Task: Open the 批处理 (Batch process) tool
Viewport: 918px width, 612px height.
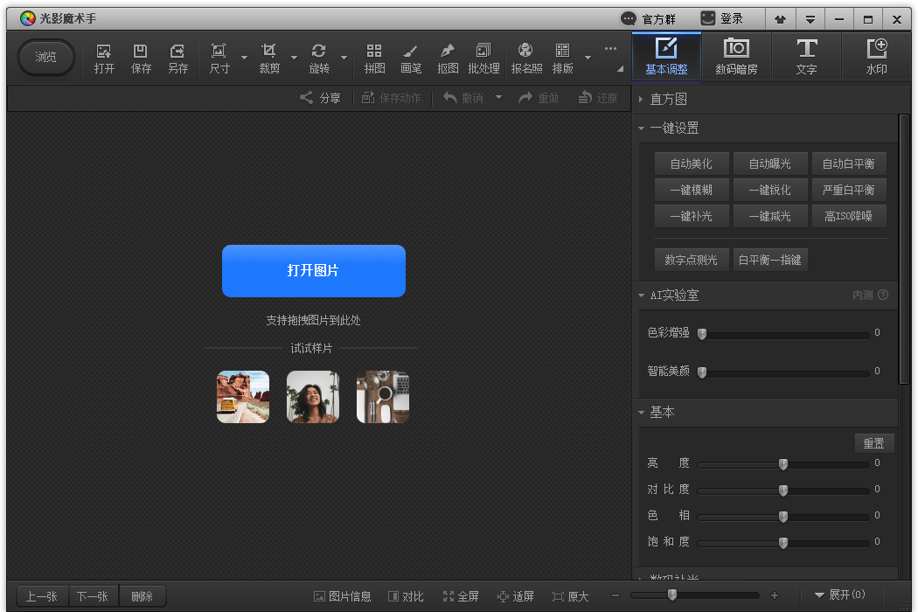Action: tap(483, 59)
